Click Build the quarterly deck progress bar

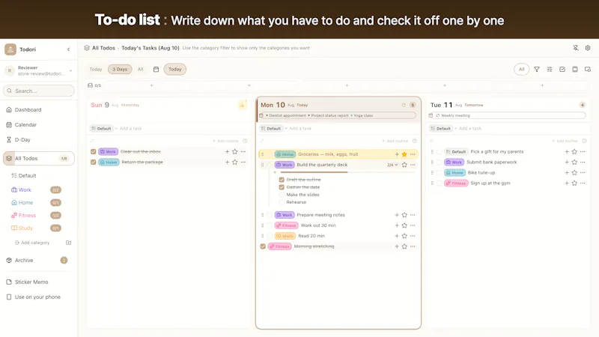347,172
